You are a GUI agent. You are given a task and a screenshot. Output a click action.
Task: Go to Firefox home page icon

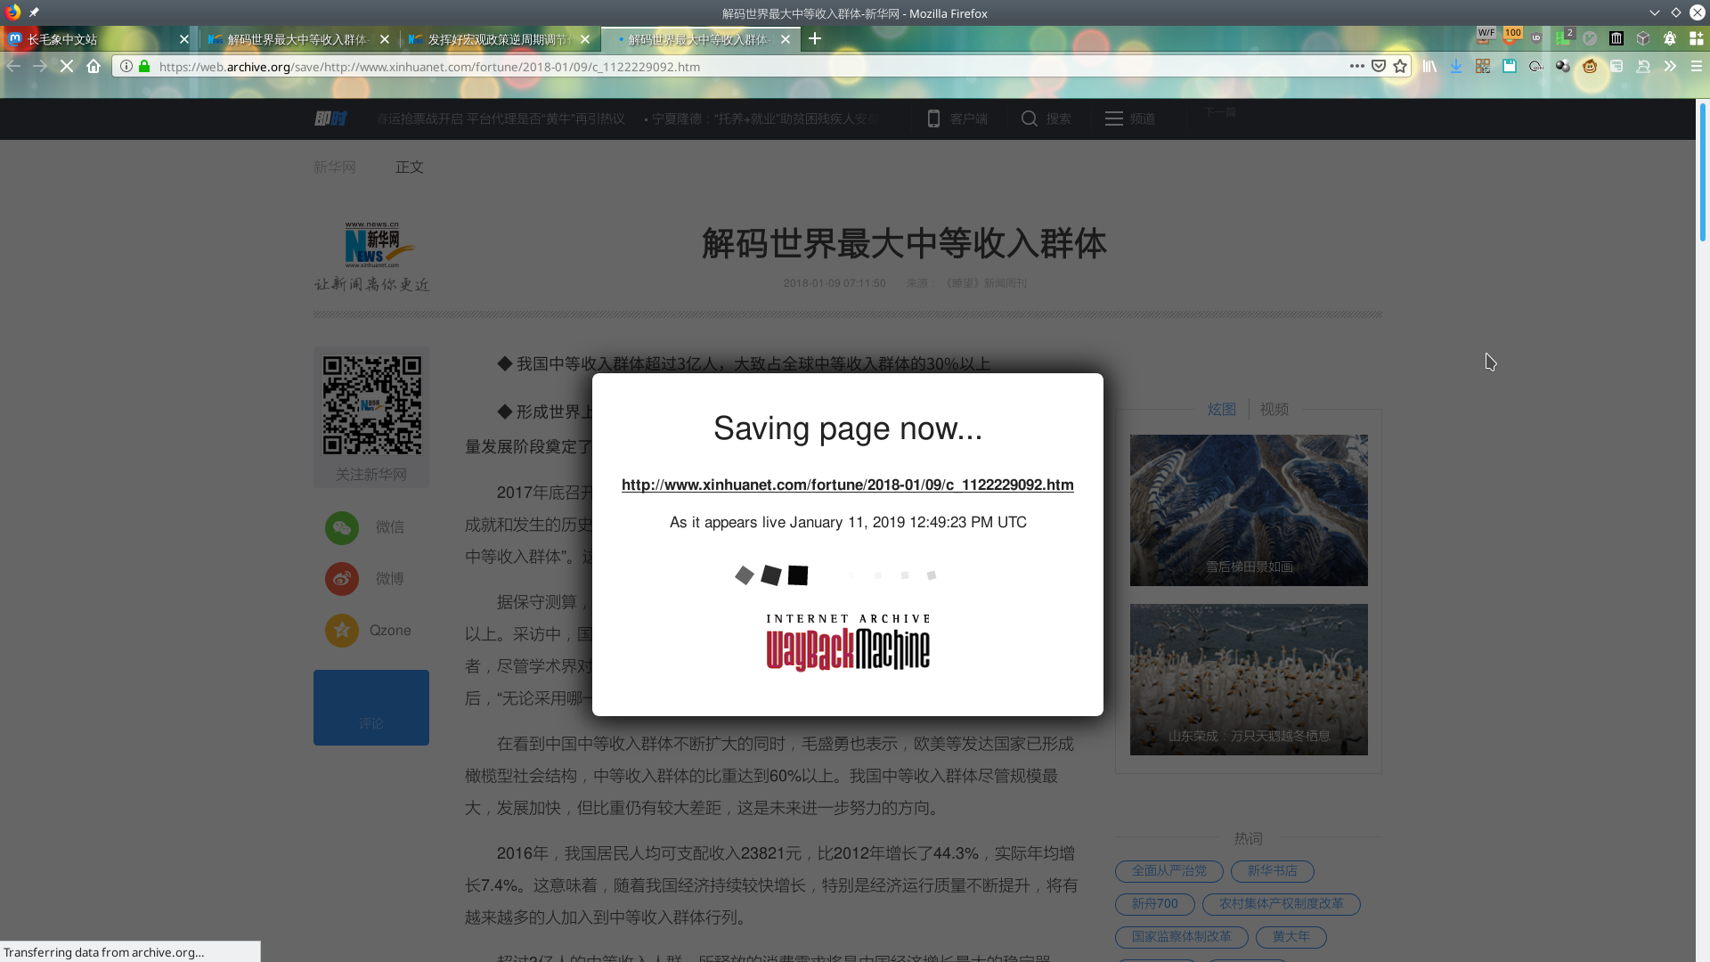[94, 67]
